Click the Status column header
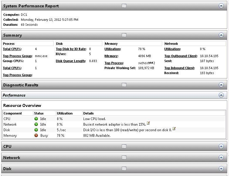The width and height of the screenshot is (229, 176). 45,113
